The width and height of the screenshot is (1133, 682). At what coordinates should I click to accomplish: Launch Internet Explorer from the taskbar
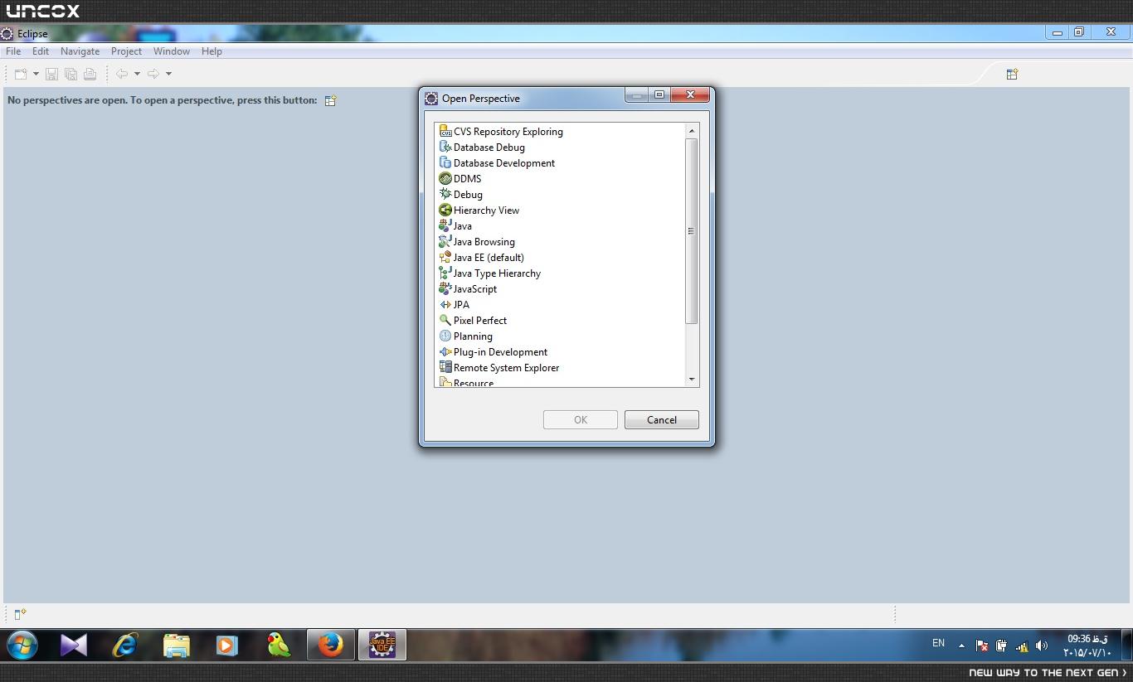(x=124, y=645)
